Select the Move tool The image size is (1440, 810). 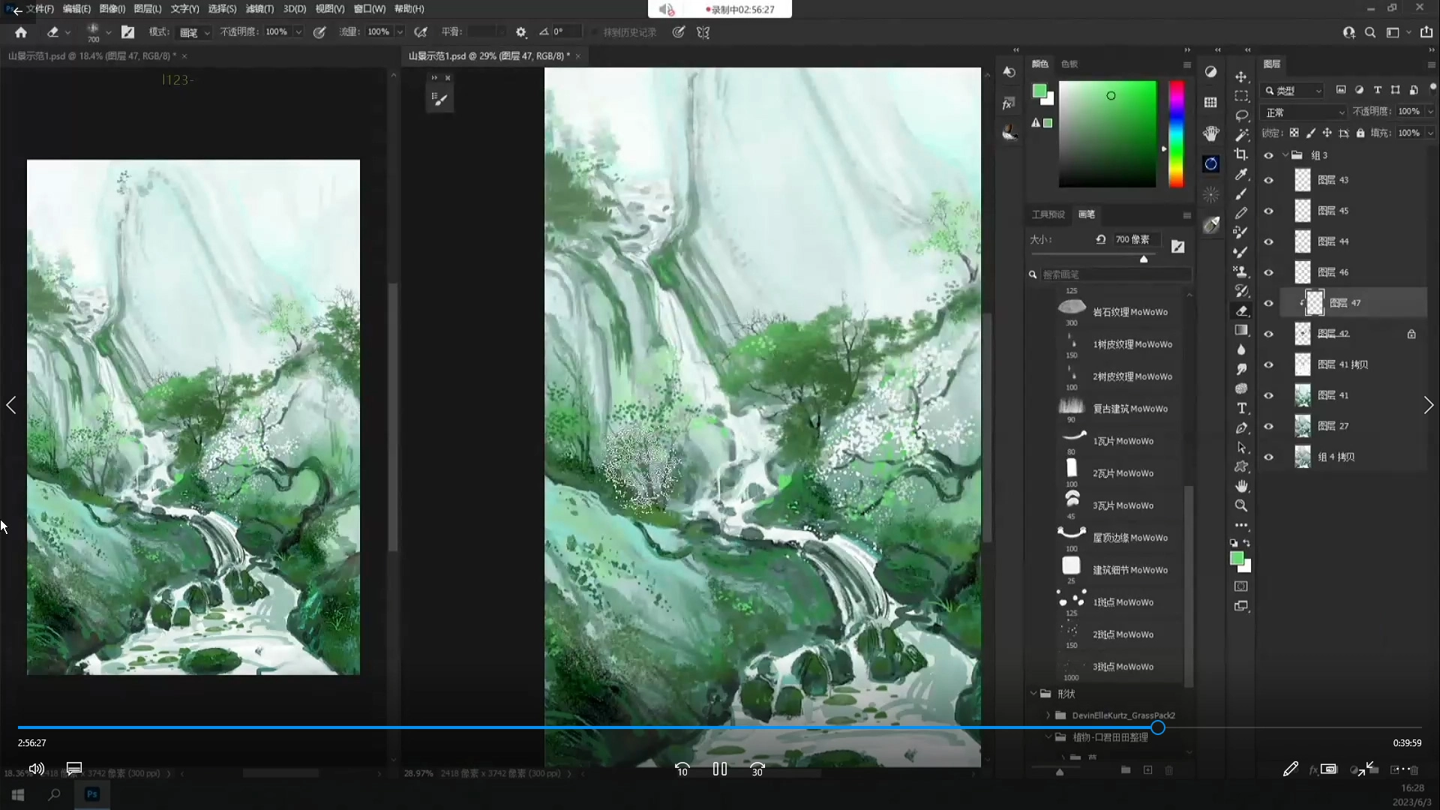[1241, 76]
